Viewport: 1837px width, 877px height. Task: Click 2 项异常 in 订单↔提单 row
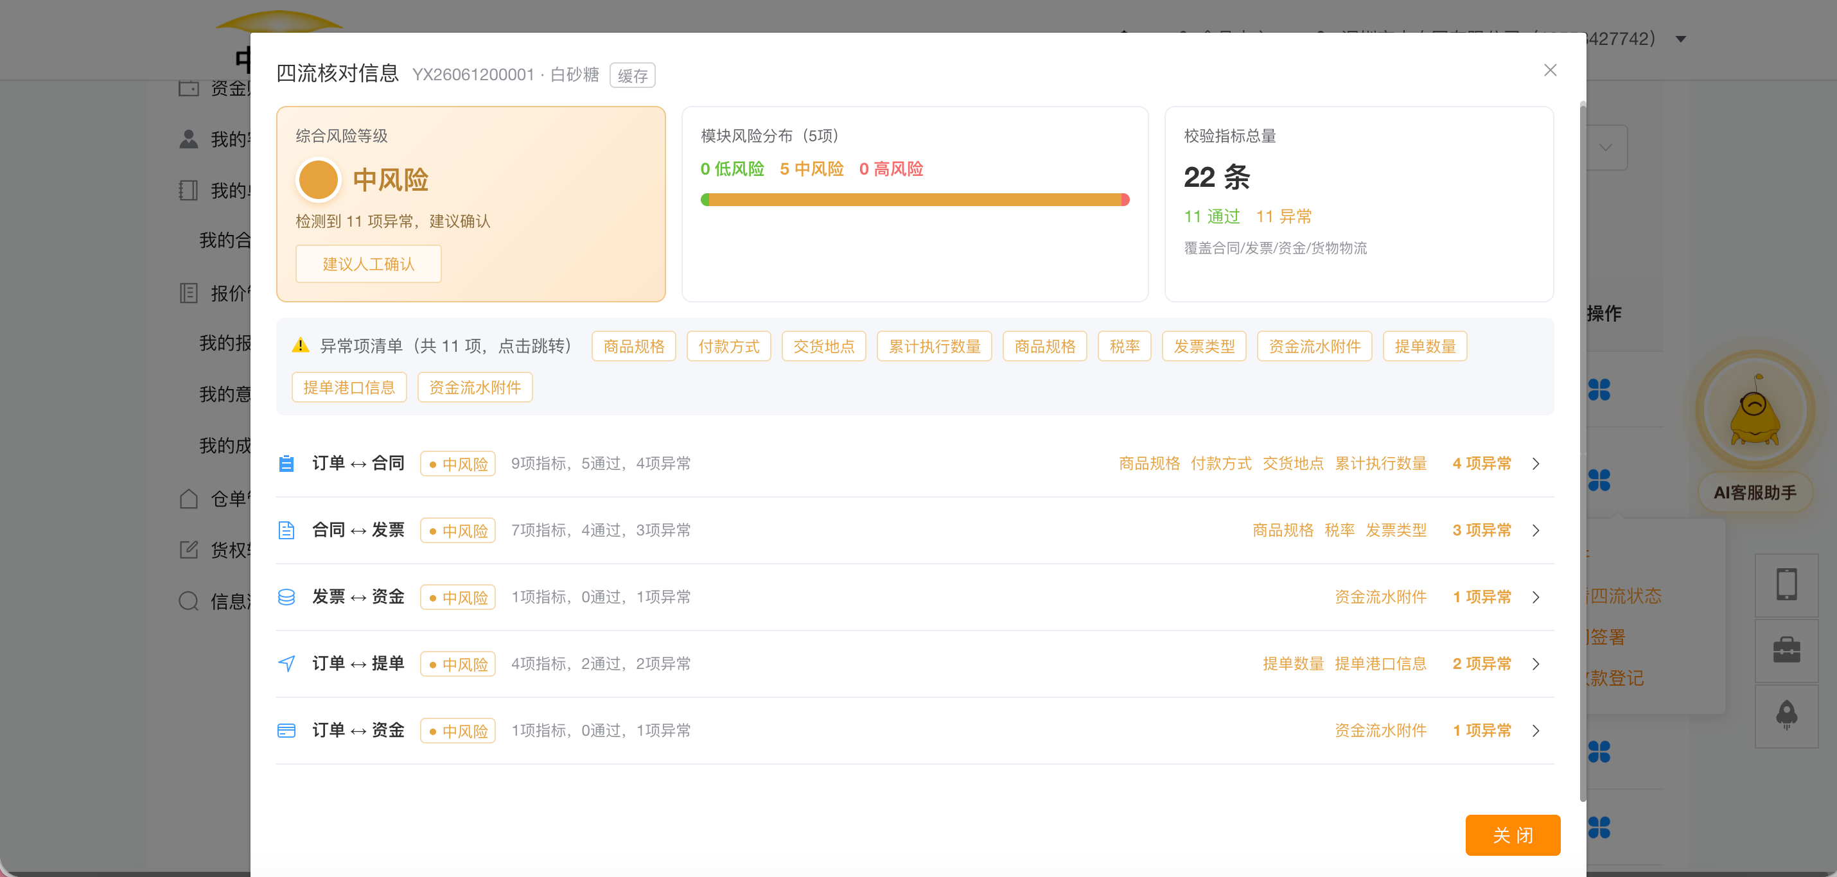click(x=1482, y=664)
